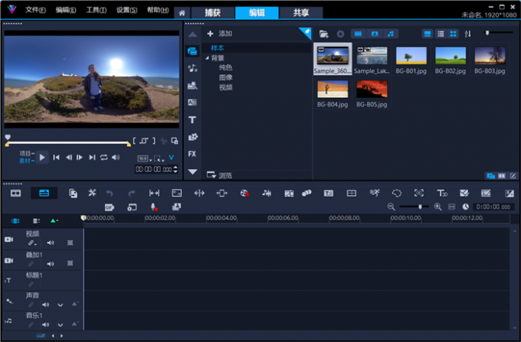Open the 文件(F) menu
The height and width of the screenshot is (342, 521).
pos(35,10)
